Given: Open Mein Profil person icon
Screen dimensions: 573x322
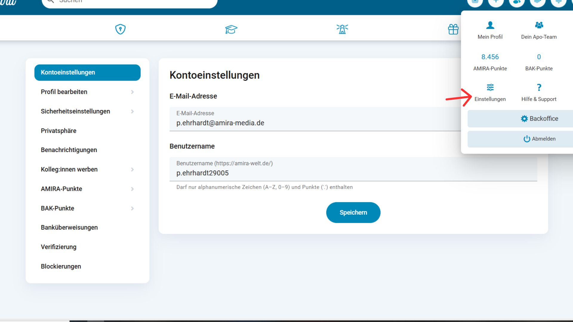Looking at the screenshot, I should (x=490, y=25).
